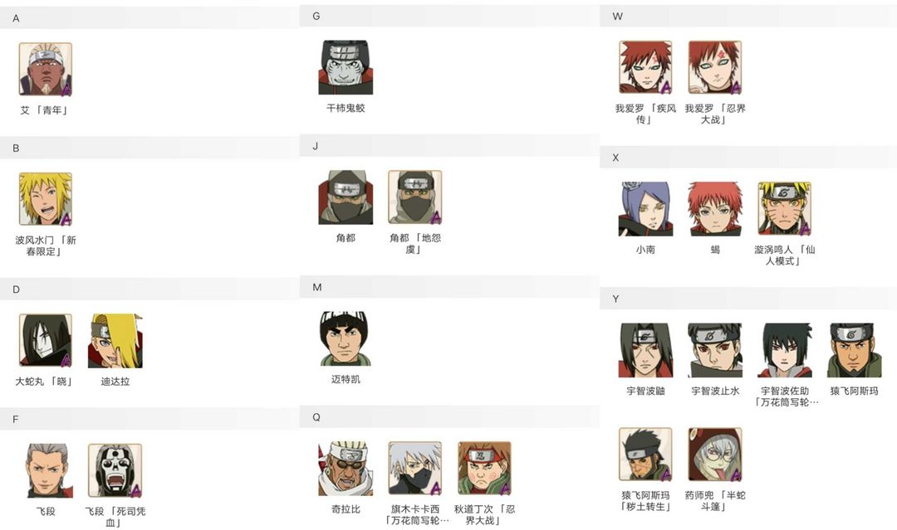Select the 艾「青年」character portrait
The width and height of the screenshot is (897, 530).
(45, 69)
